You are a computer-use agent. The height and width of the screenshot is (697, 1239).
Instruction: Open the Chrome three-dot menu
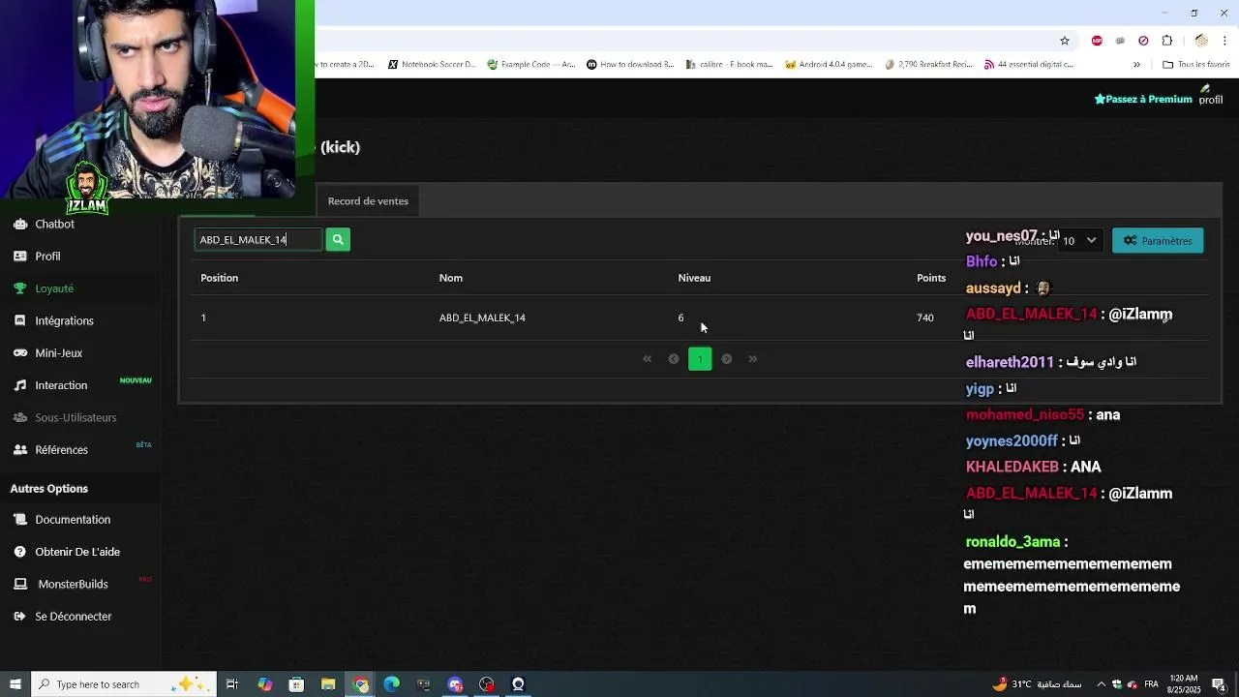pyautogui.click(x=1225, y=41)
